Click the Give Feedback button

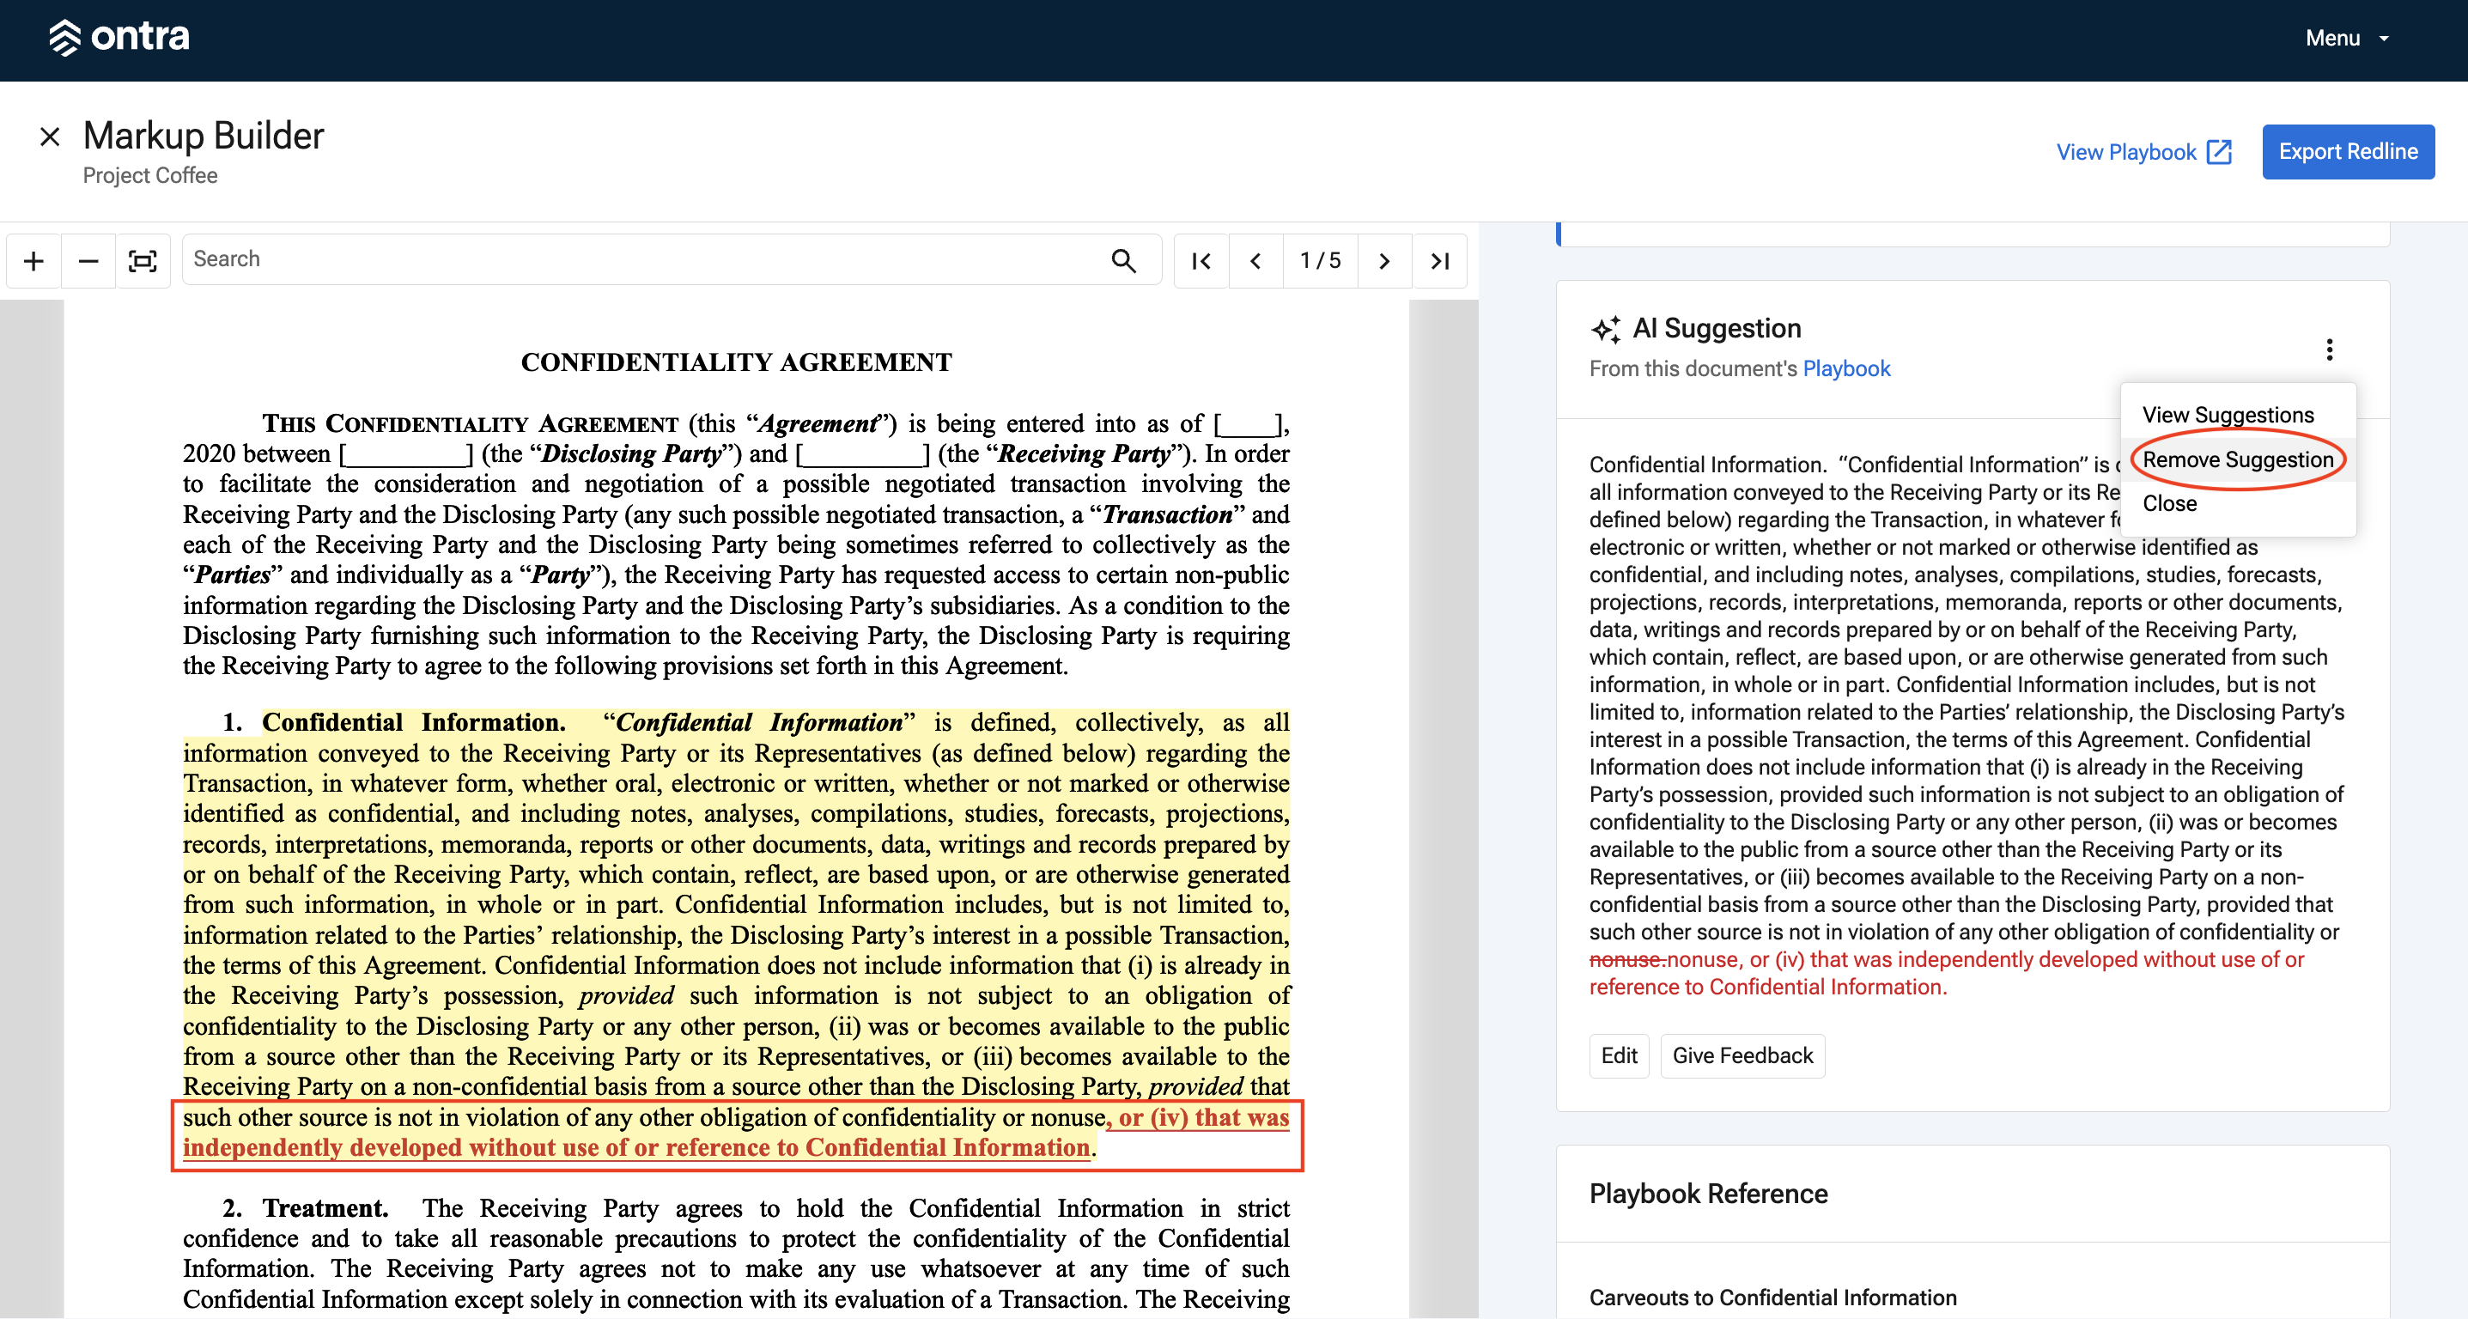(1742, 1055)
